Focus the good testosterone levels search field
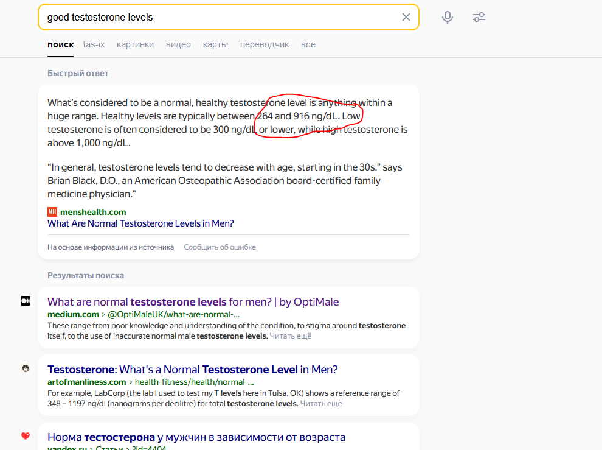 pyautogui.click(x=221, y=17)
